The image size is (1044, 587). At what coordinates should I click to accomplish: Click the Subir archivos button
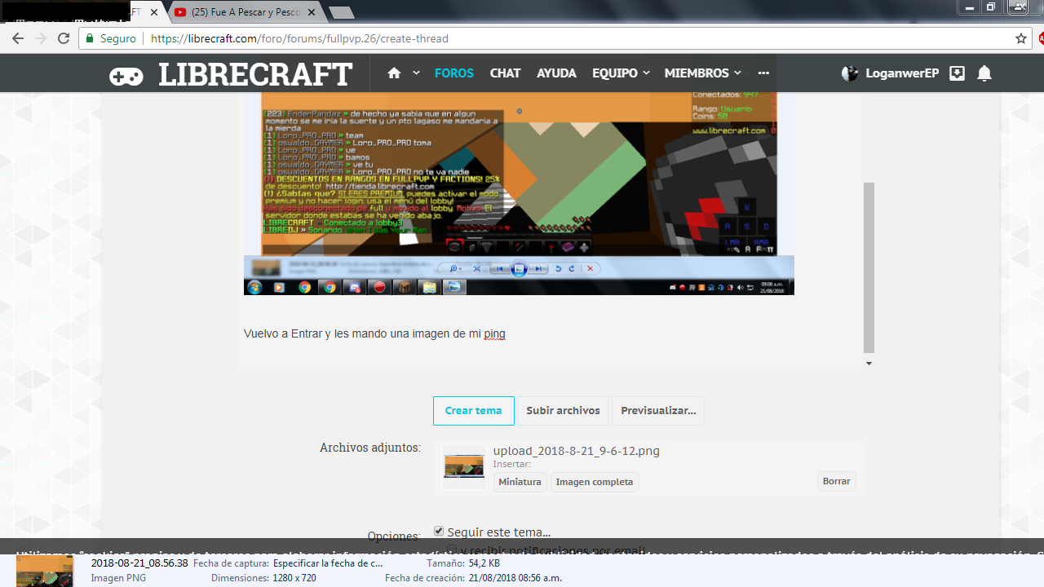563,411
